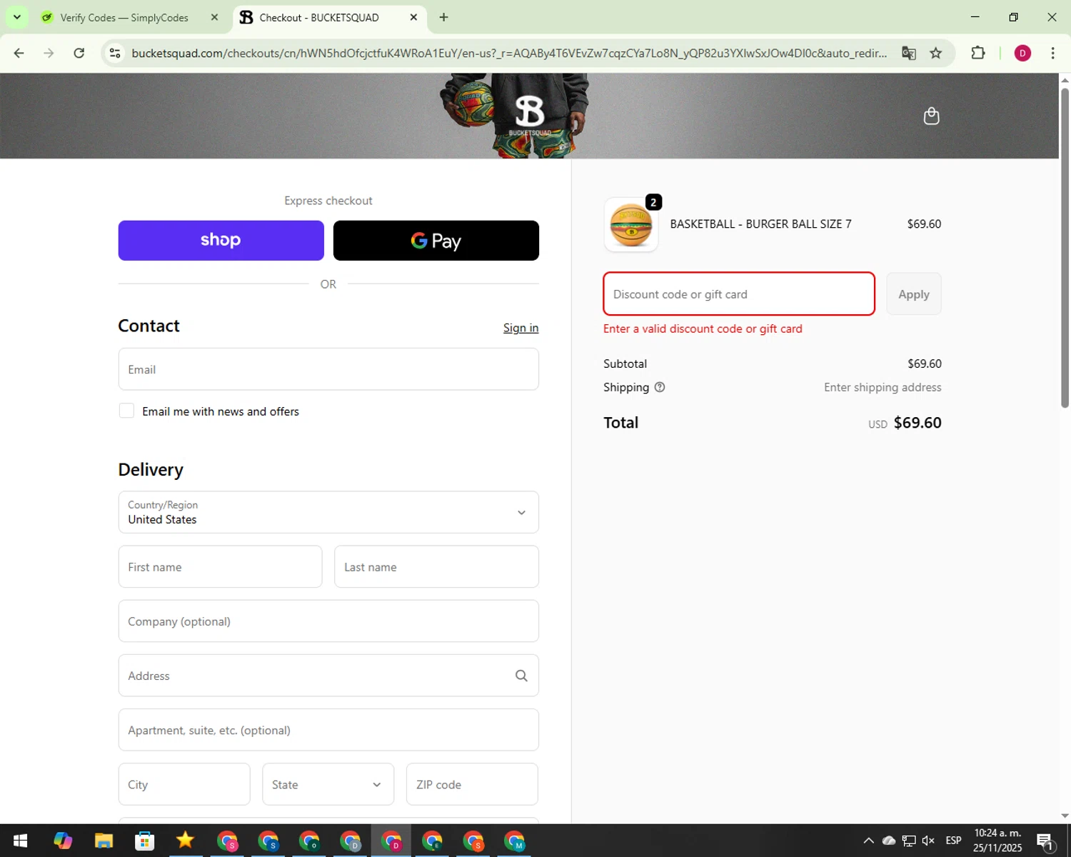Click the page vertical scrollbar

tap(1065, 246)
